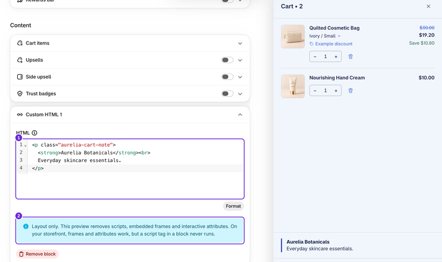Viewport: 442px width, 262px height.
Task: Click the Quilted Cosmetic Bag title
Action: [x=334, y=28]
